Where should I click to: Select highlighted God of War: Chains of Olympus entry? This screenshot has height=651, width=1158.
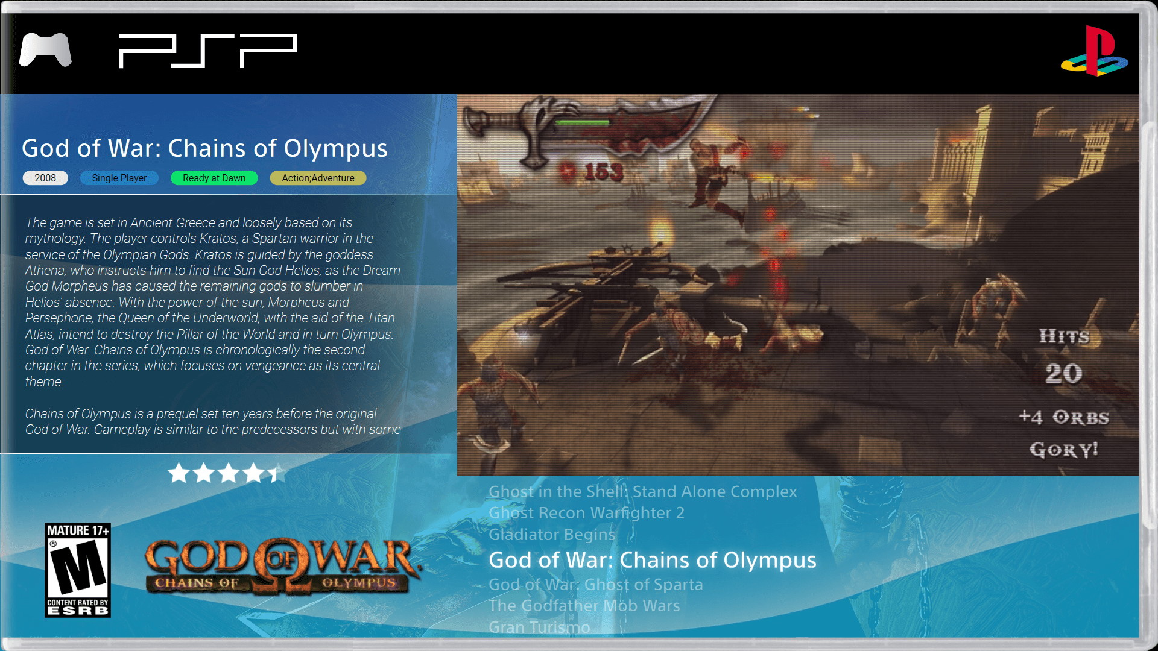pos(653,560)
